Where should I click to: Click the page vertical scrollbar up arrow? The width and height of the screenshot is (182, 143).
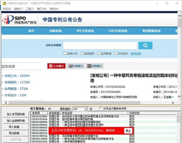179,16
